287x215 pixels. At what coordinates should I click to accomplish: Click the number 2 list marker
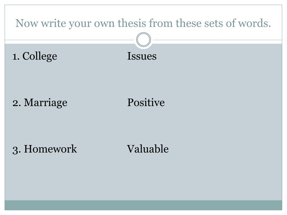[17, 103]
